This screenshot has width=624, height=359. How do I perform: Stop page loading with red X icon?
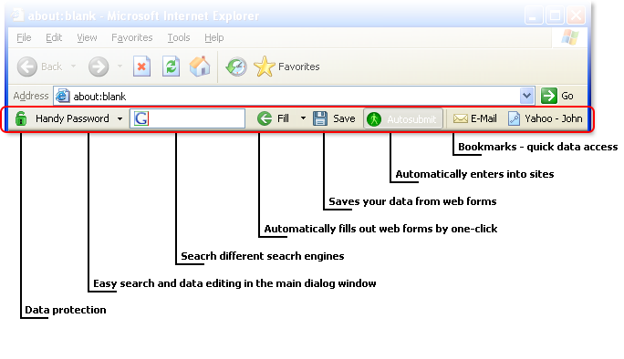pos(141,67)
